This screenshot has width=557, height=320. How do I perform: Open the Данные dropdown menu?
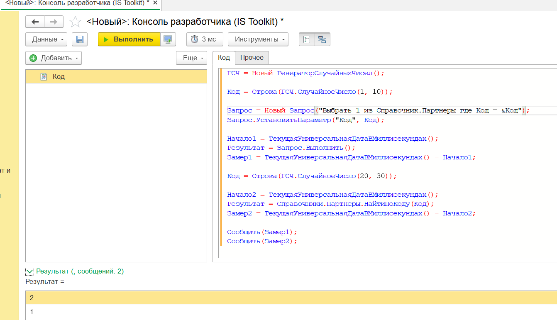pyautogui.click(x=46, y=39)
